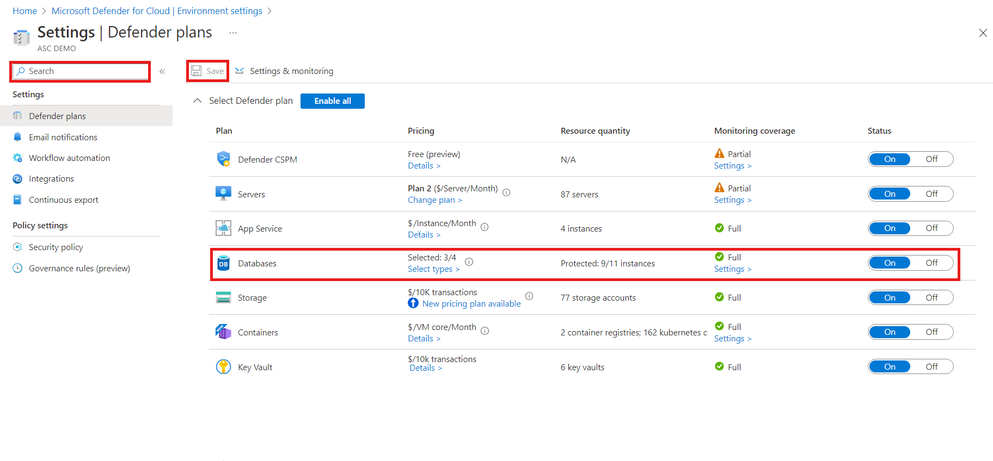The height and width of the screenshot is (461, 993).
Task: Switch the Storage plan status to Off
Action: (x=931, y=297)
